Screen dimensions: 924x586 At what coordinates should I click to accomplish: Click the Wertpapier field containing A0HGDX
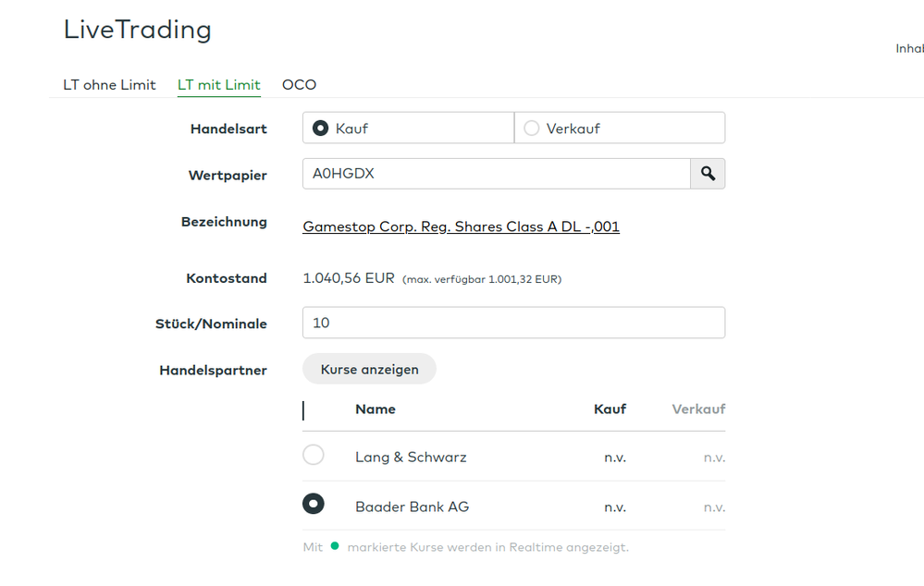coord(496,174)
